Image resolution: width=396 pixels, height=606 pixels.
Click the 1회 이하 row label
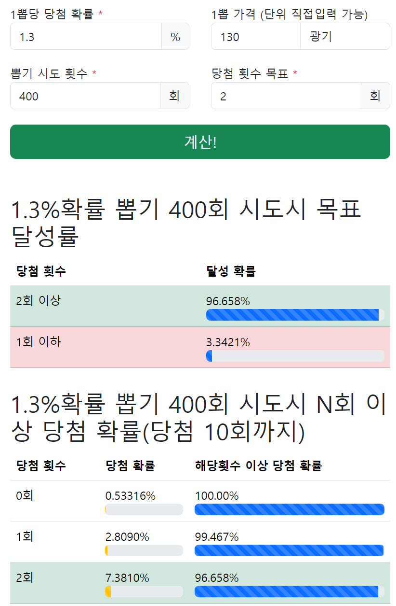(39, 342)
